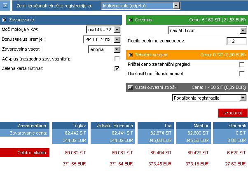248x172 pixels.
Task: Check Prištej ceno za tehnični pregled
Action: pyautogui.click(x=242, y=64)
